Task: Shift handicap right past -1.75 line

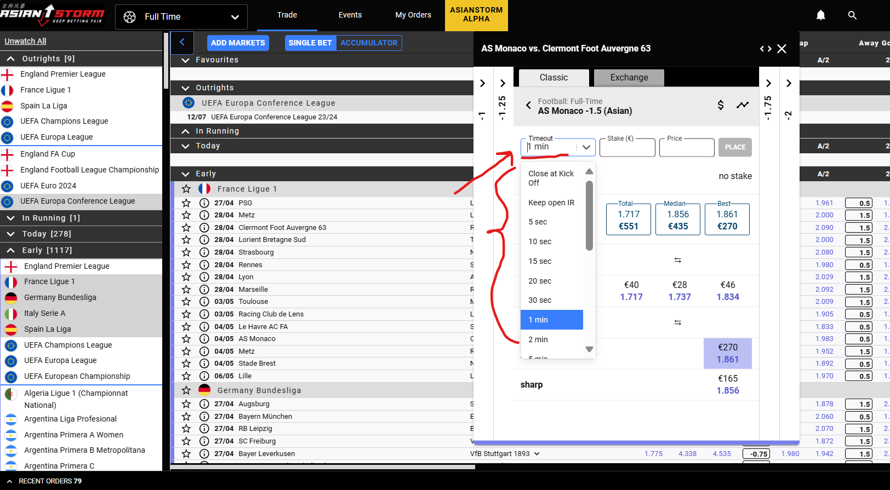Action: [768, 83]
